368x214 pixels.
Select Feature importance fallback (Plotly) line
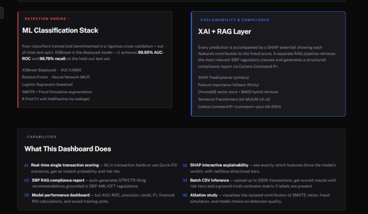(228, 85)
